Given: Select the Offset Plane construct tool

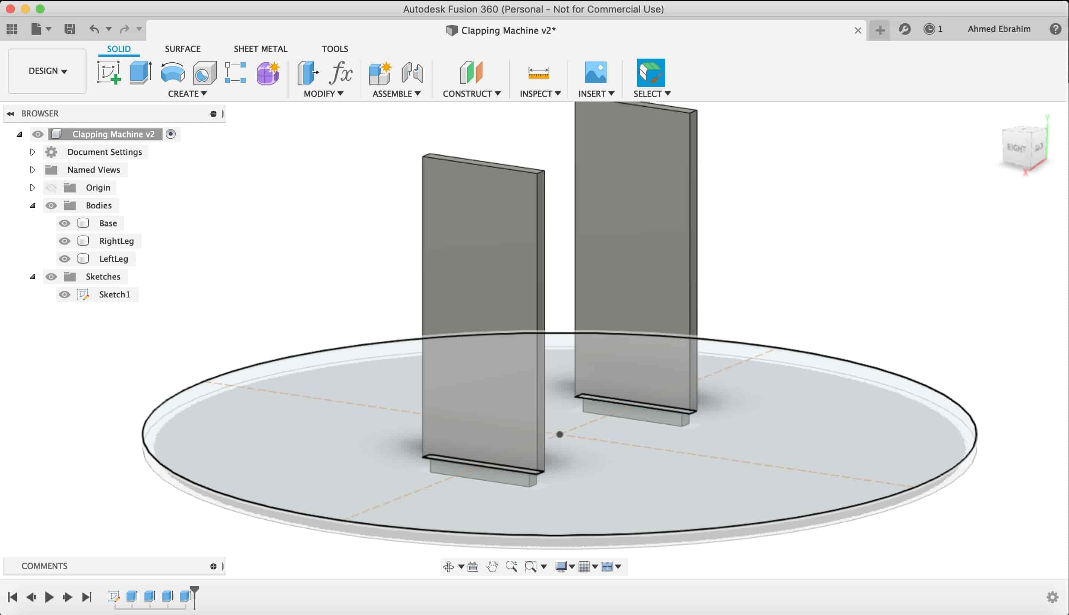Looking at the screenshot, I should pyautogui.click(x=471, y=72).
